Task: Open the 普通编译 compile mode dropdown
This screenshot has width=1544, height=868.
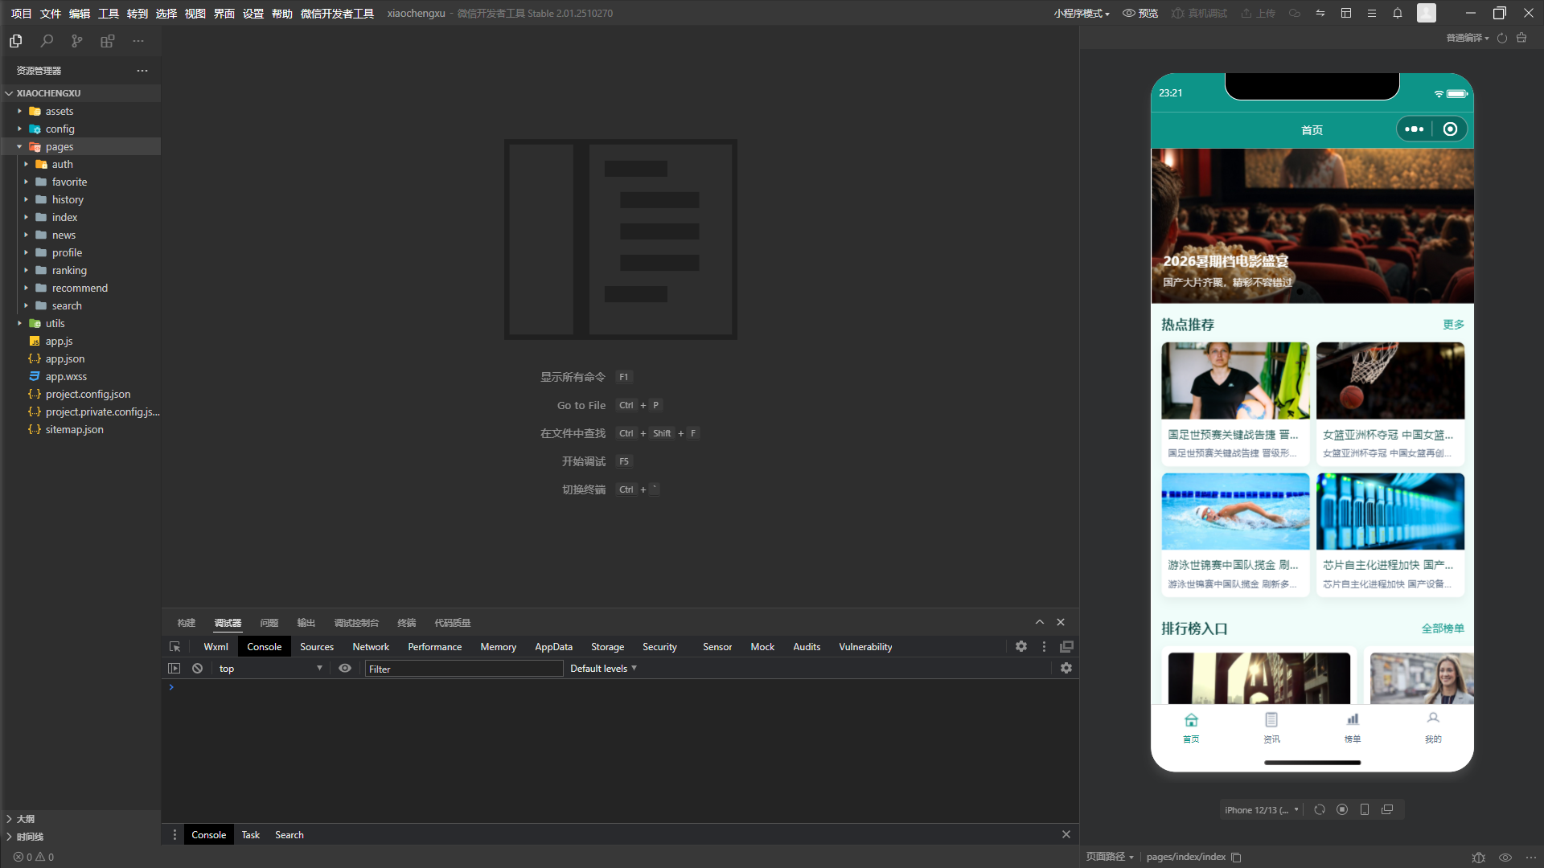Action: pyautogui.click(x=1468, y=38)
